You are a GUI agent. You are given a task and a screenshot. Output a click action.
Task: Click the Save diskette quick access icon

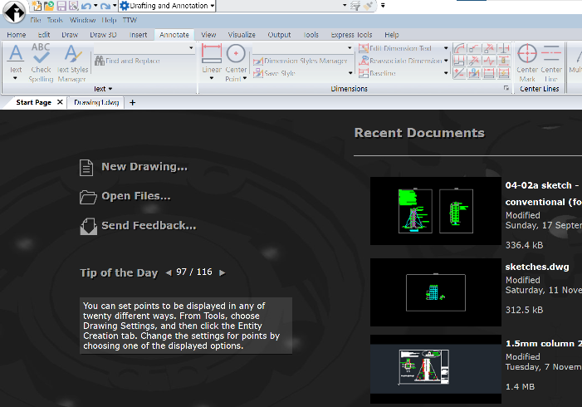coord(61,6)
